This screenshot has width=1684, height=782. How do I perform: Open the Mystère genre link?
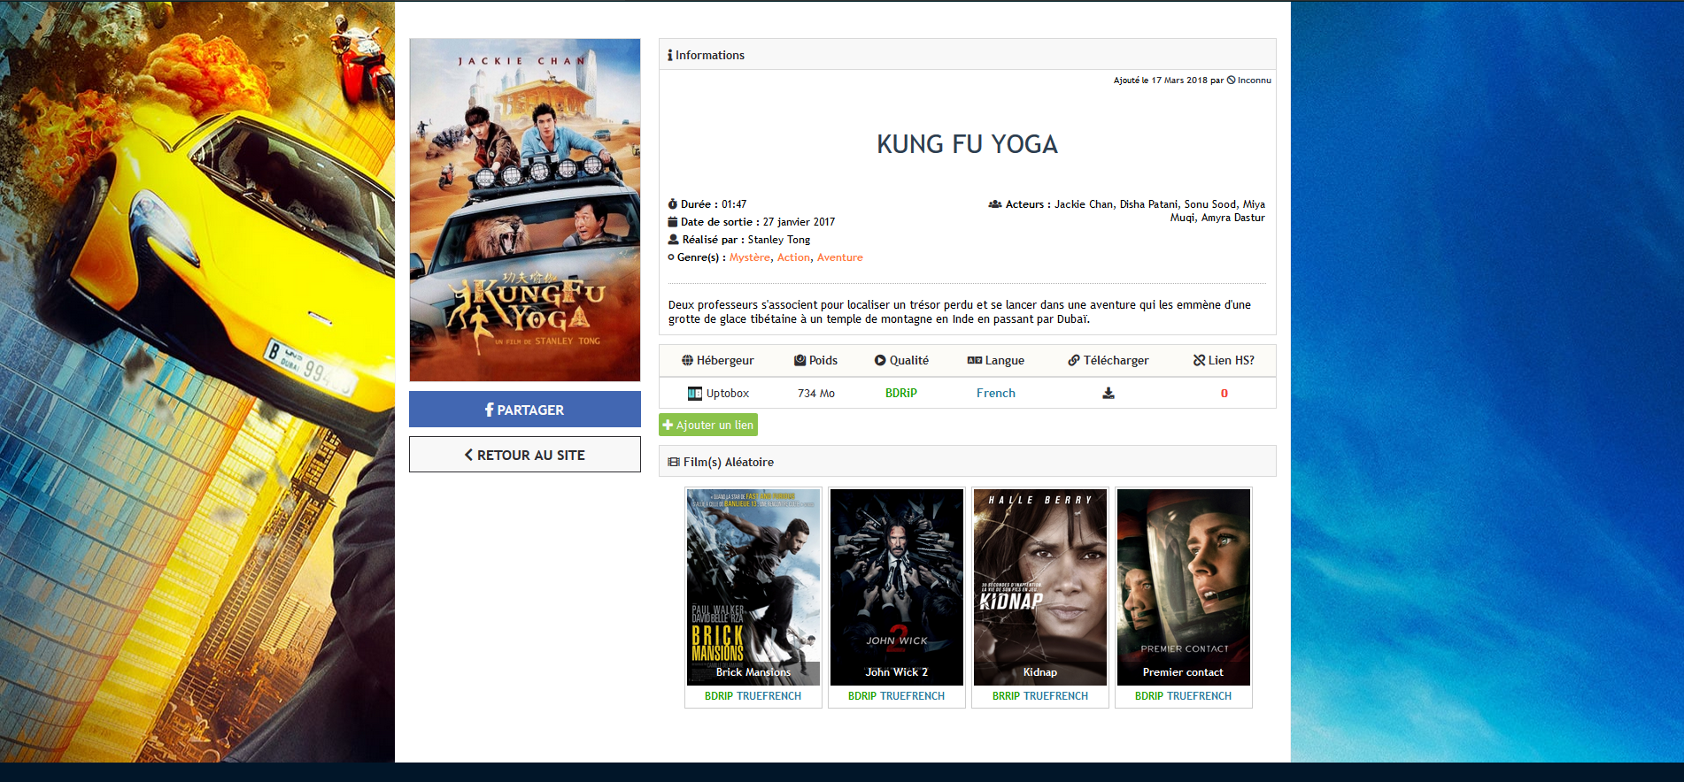pyautogui.click(x=750, y=257)
